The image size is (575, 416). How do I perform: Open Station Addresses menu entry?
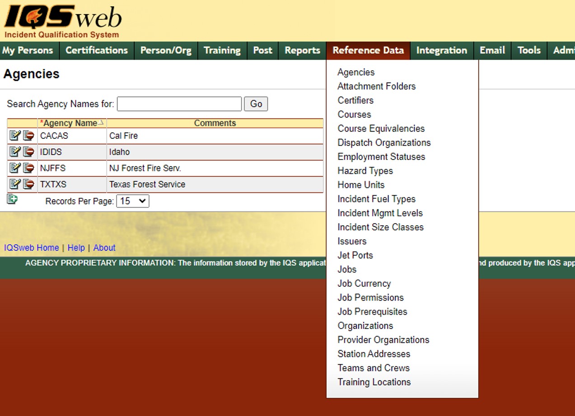(374, 354)
